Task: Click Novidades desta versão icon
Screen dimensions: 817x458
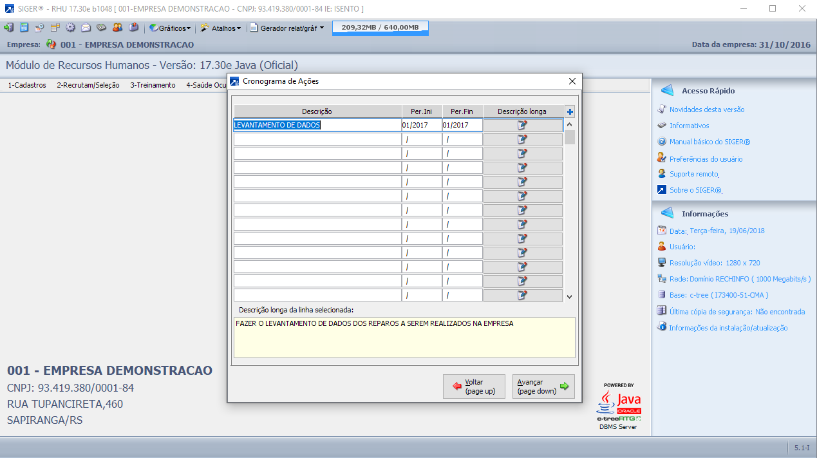Action: tap(661, 109)
